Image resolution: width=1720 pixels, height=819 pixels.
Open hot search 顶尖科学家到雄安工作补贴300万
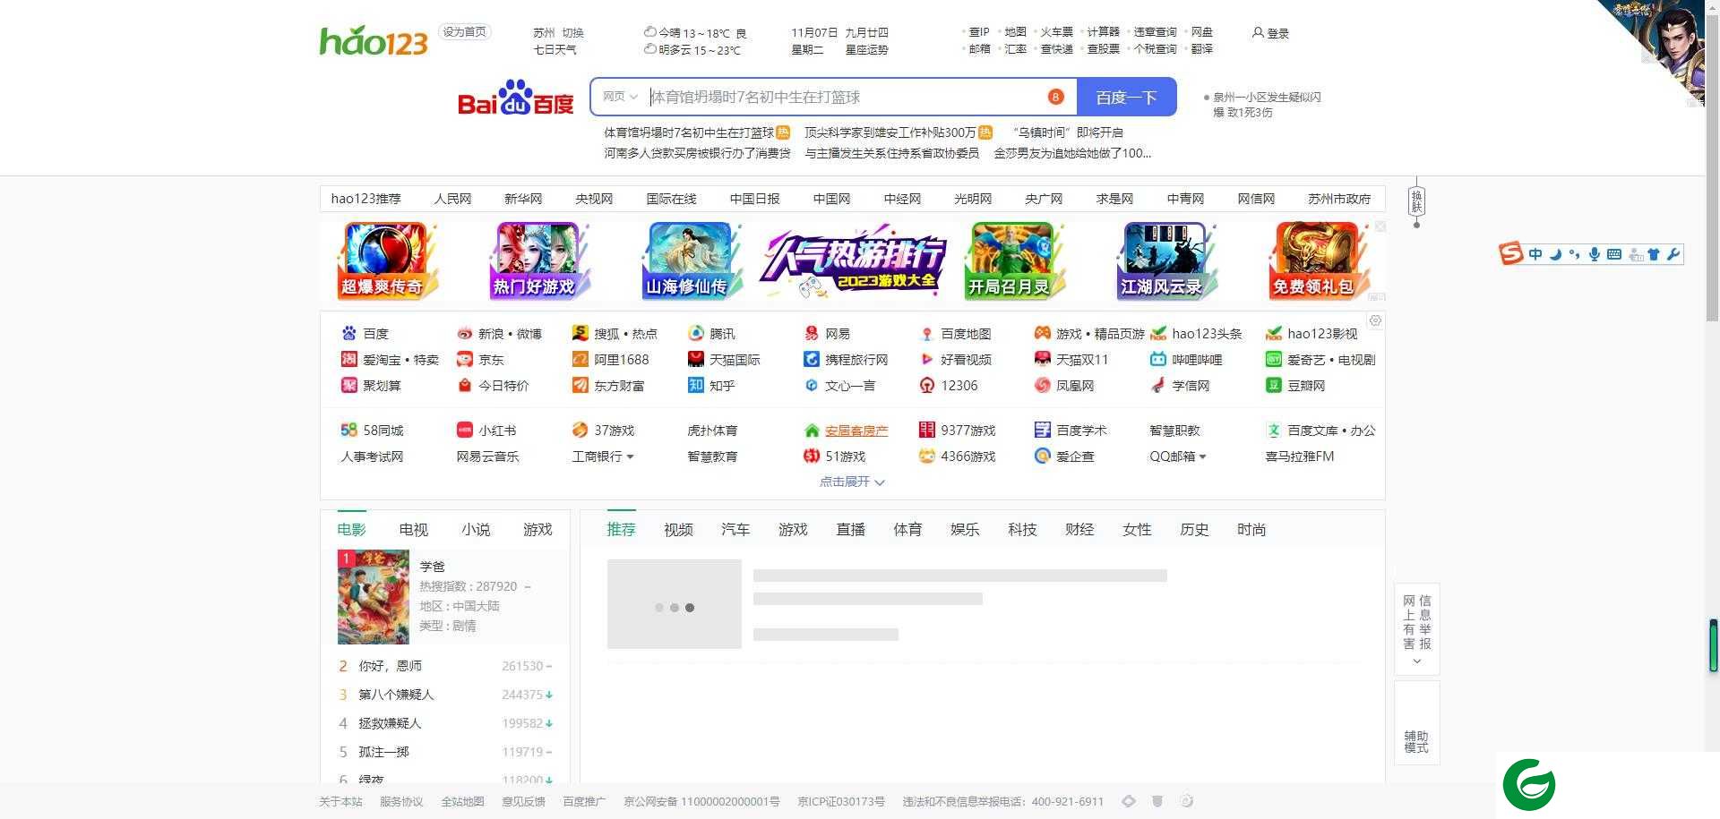pos(890,132)
